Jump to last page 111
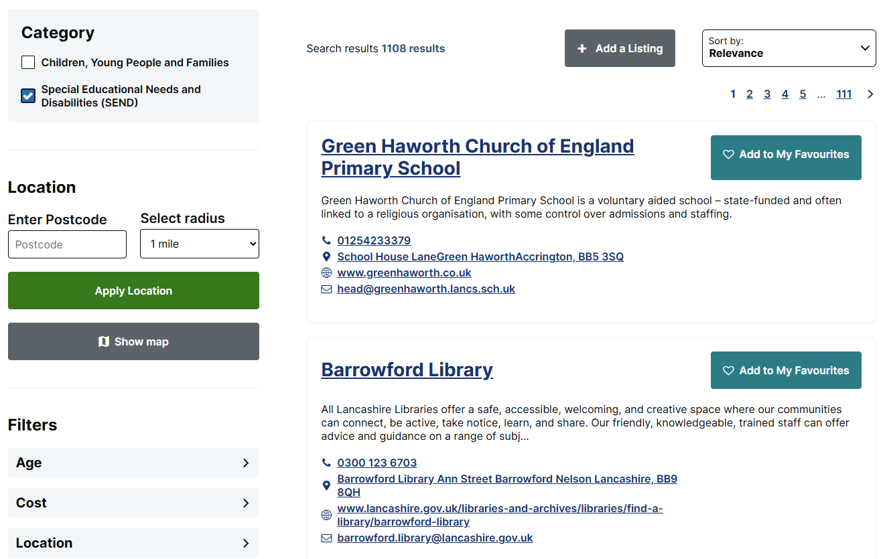The height and width of the screenshot is (559, 883). [x=843, y=94]
